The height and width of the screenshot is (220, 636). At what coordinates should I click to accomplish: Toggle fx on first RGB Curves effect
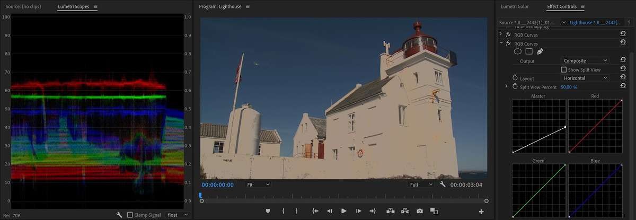tap(508, 34)
